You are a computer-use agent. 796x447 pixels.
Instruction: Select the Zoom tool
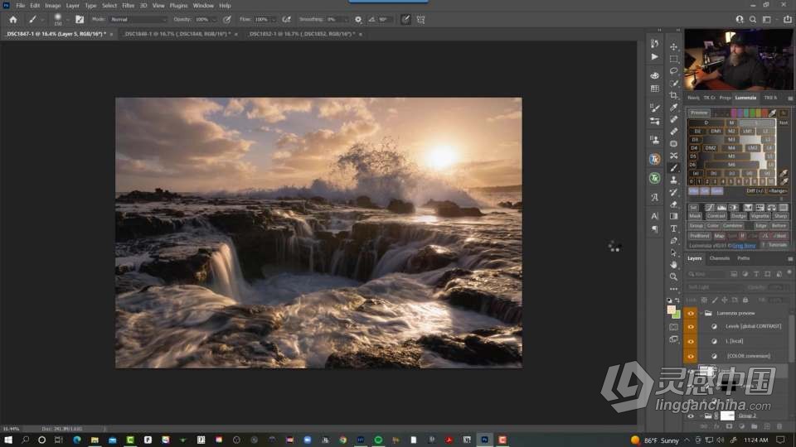[673, 276]
